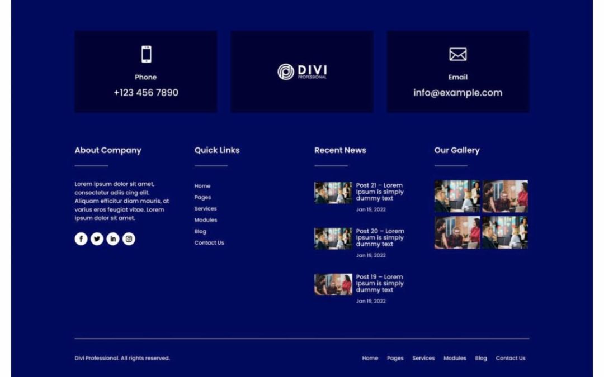The height and width of the screenshot is (377, 604).
Task: Open Blog in Quick Links
Action: pyautogui.click(x=200, y=232)
